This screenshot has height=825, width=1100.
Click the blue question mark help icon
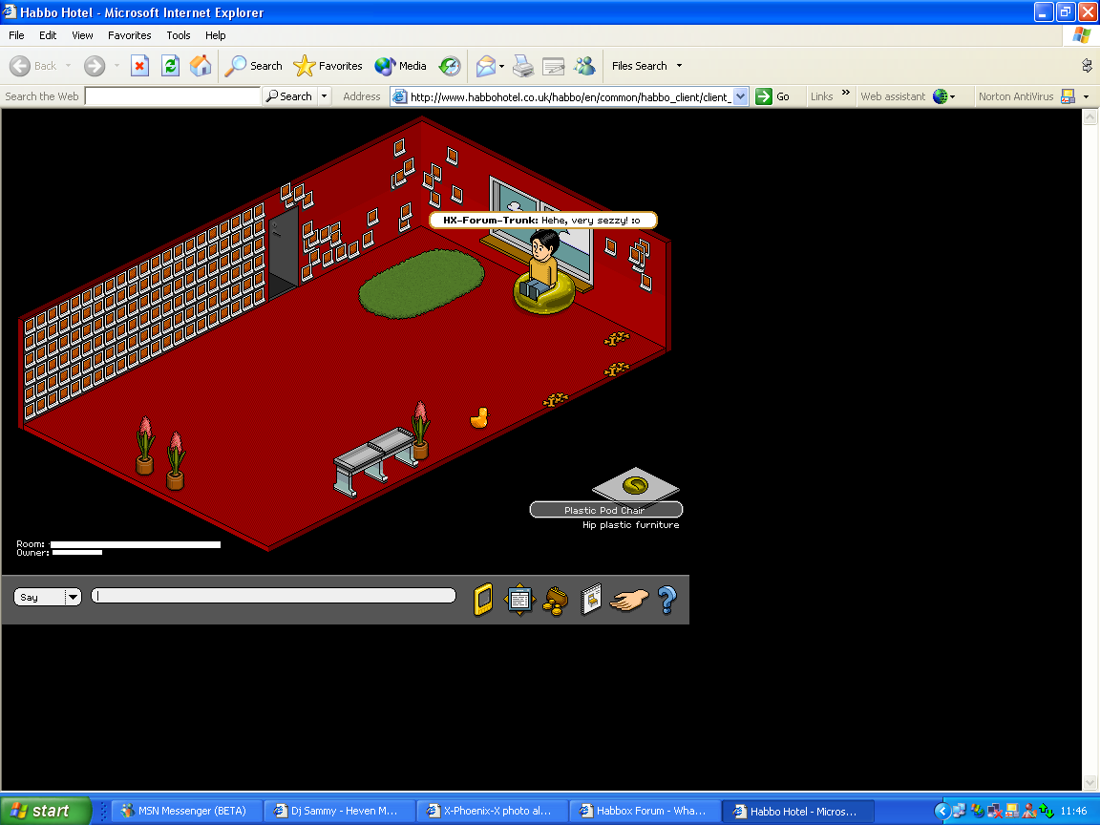point(666,600)
